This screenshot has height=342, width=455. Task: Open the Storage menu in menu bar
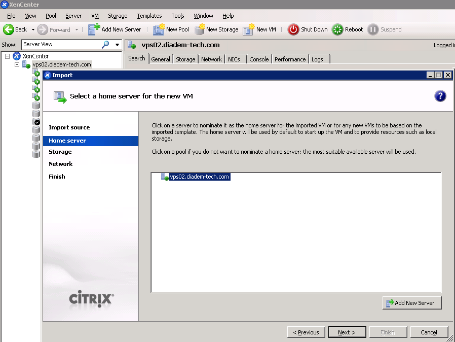[118, 16]
